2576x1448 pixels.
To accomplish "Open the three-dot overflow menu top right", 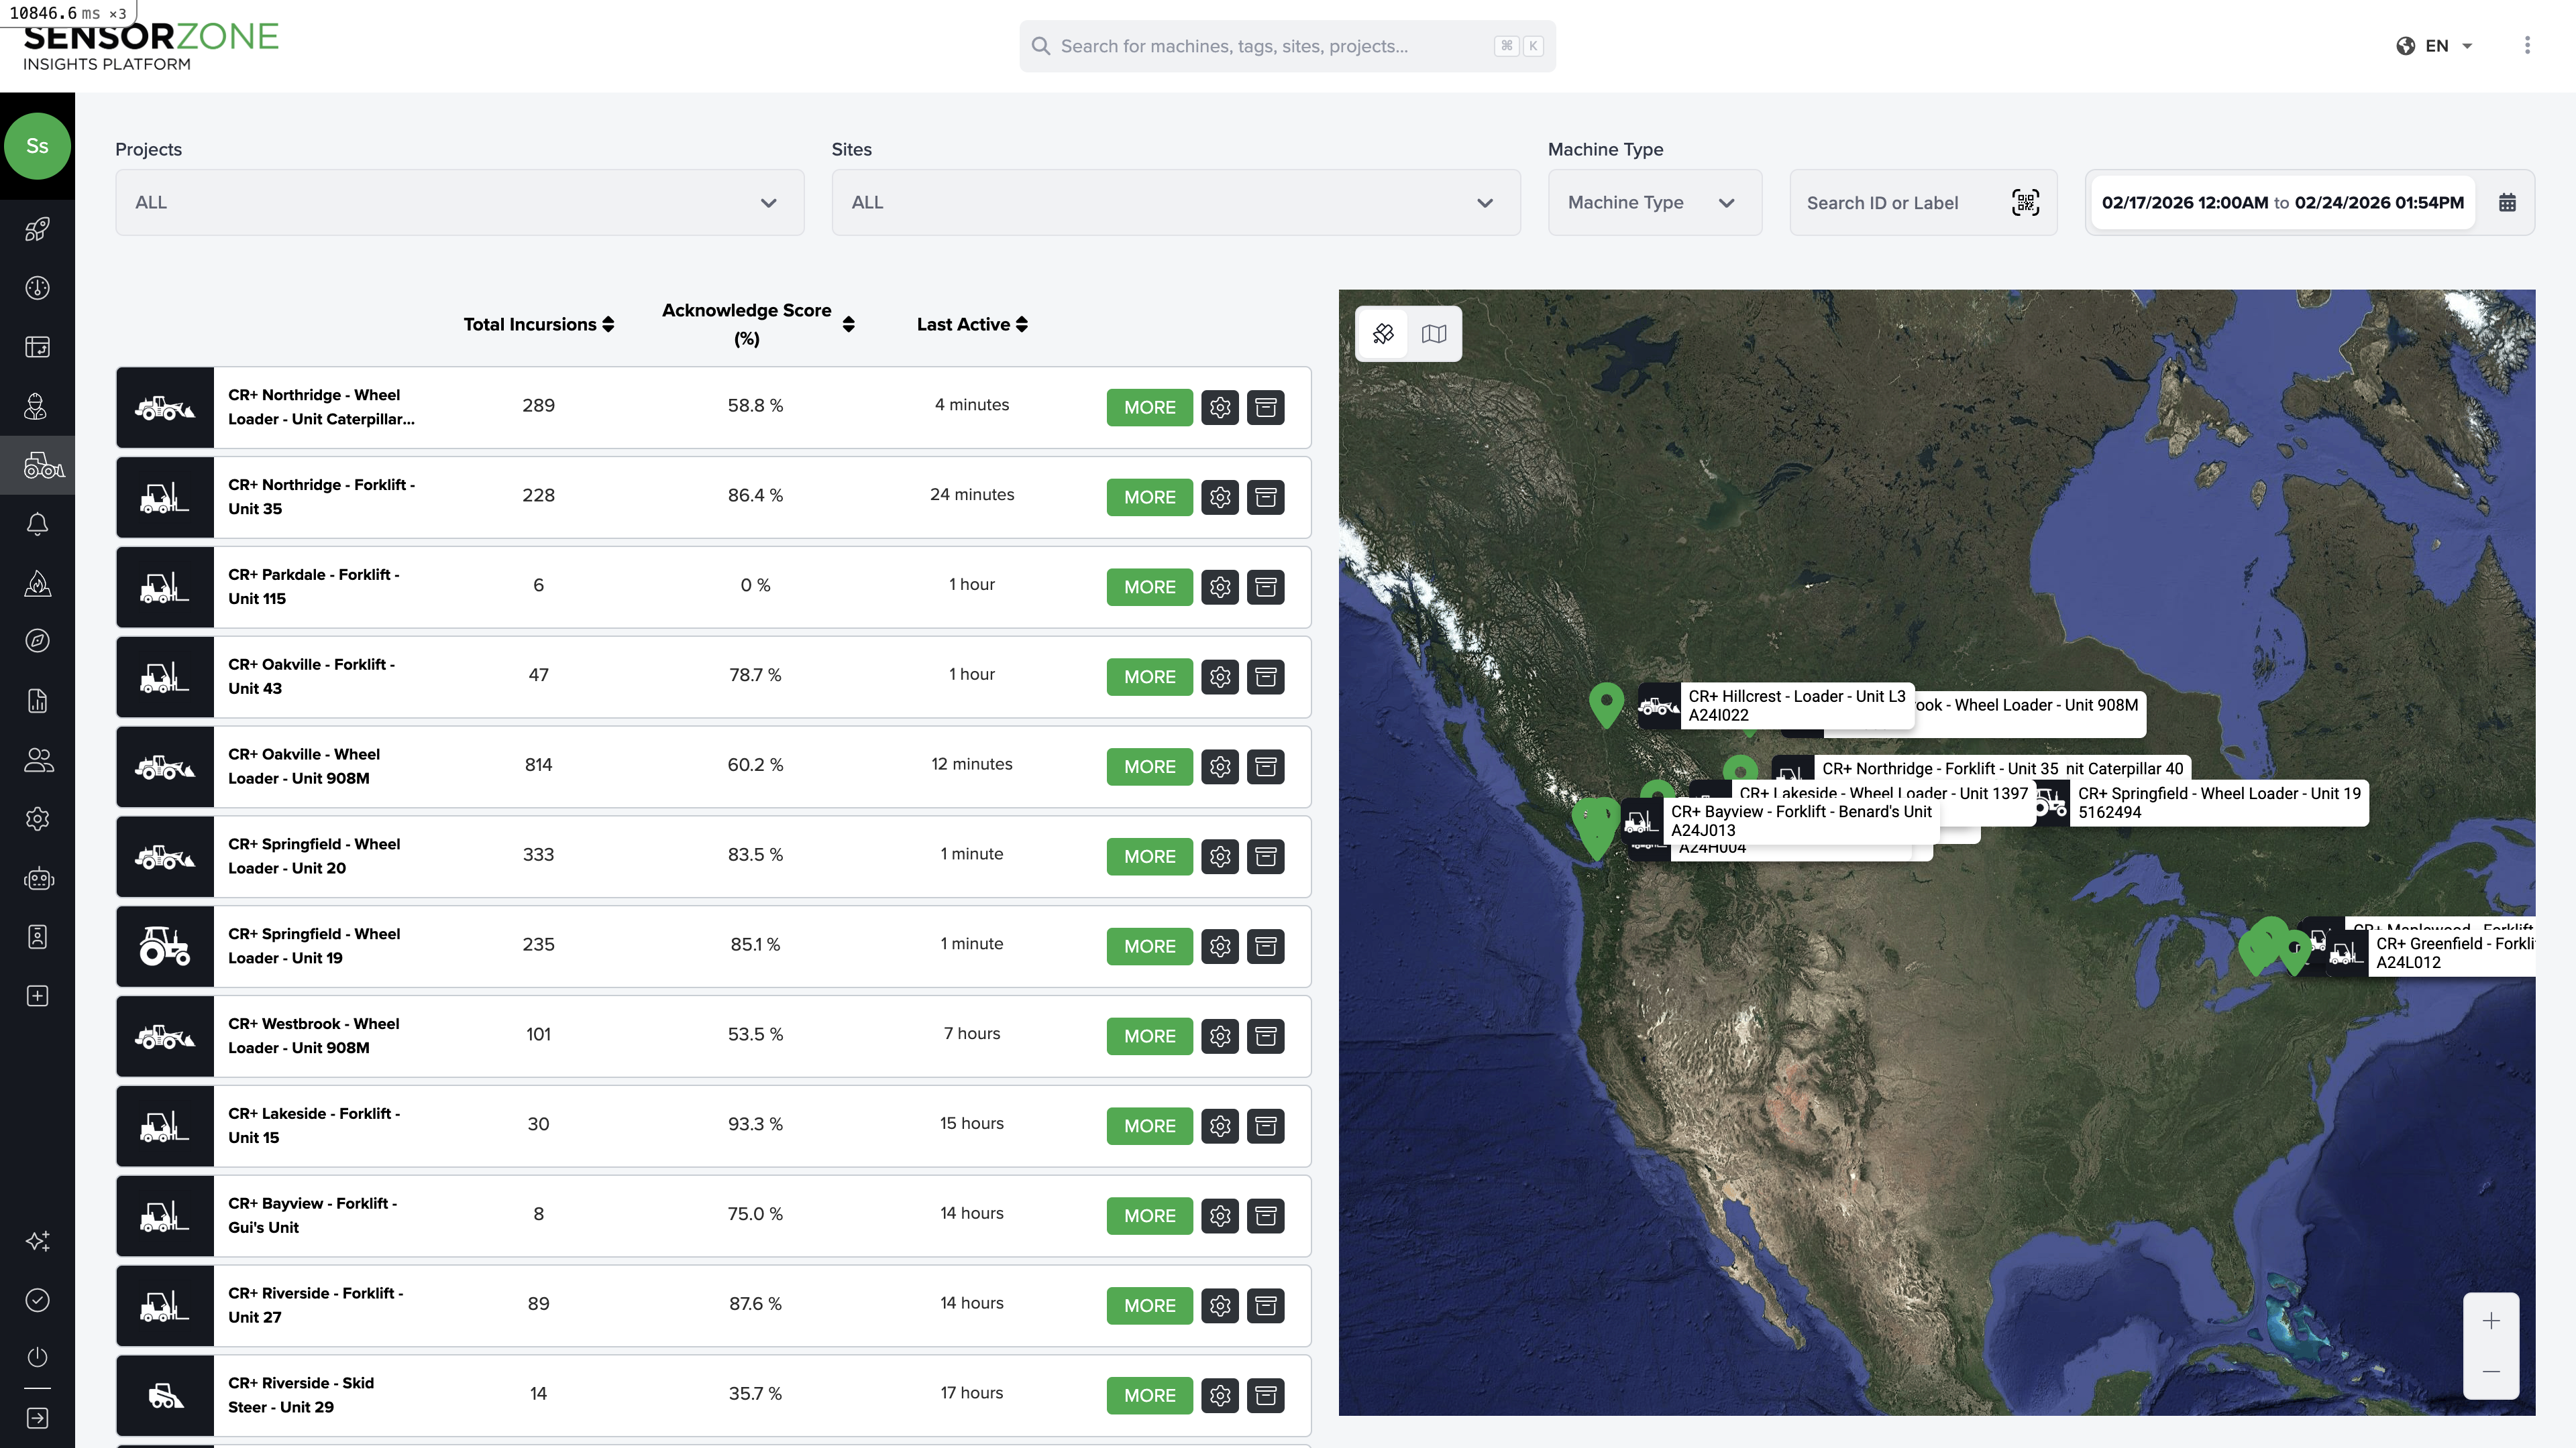I will (2527, 45).
